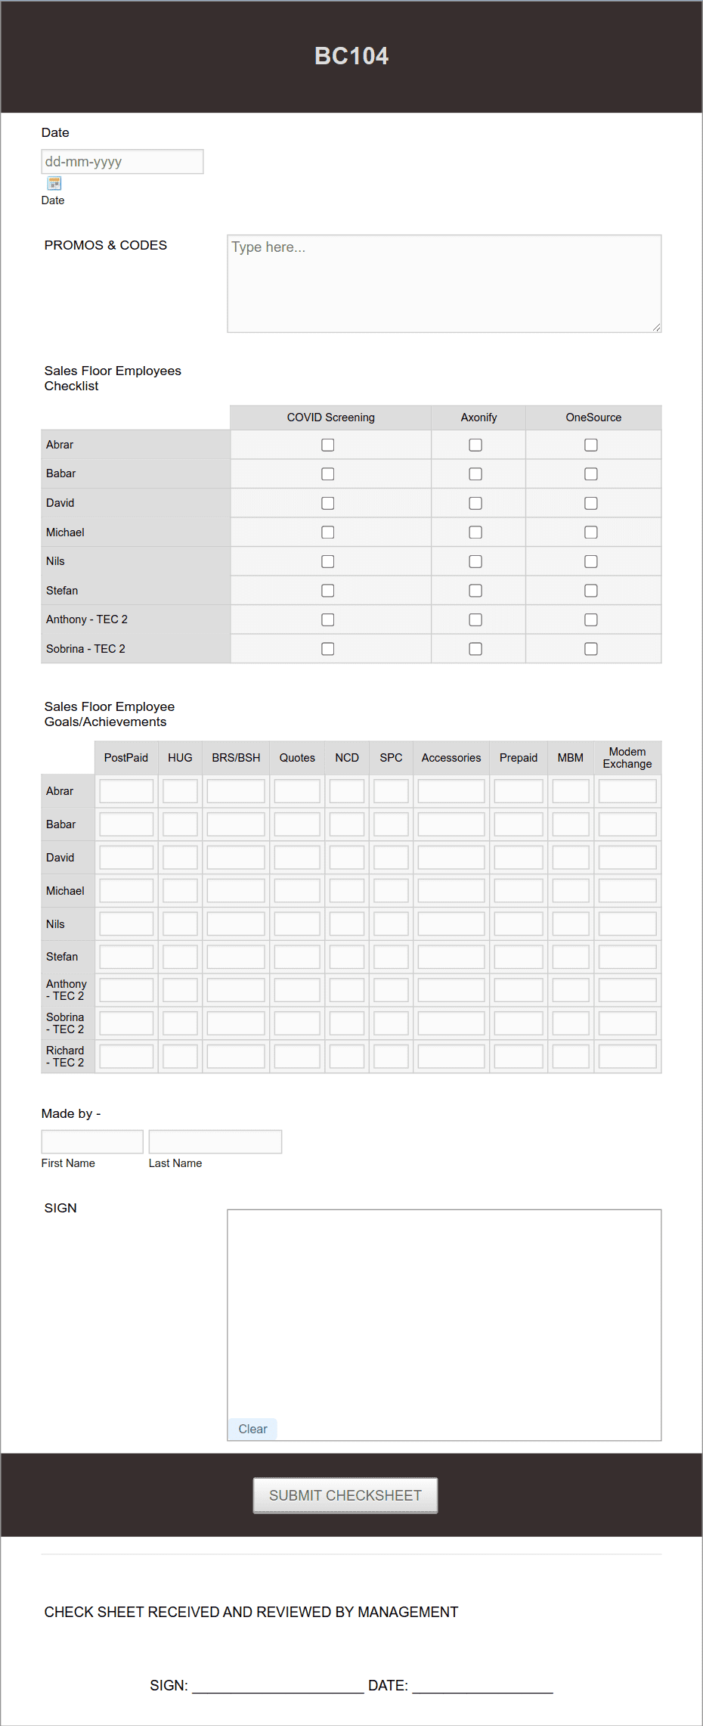This screenshot has width=703, height=1726.
Task: Click the SUBMIT CHECKSHEET button
Action: [345, 1495]
